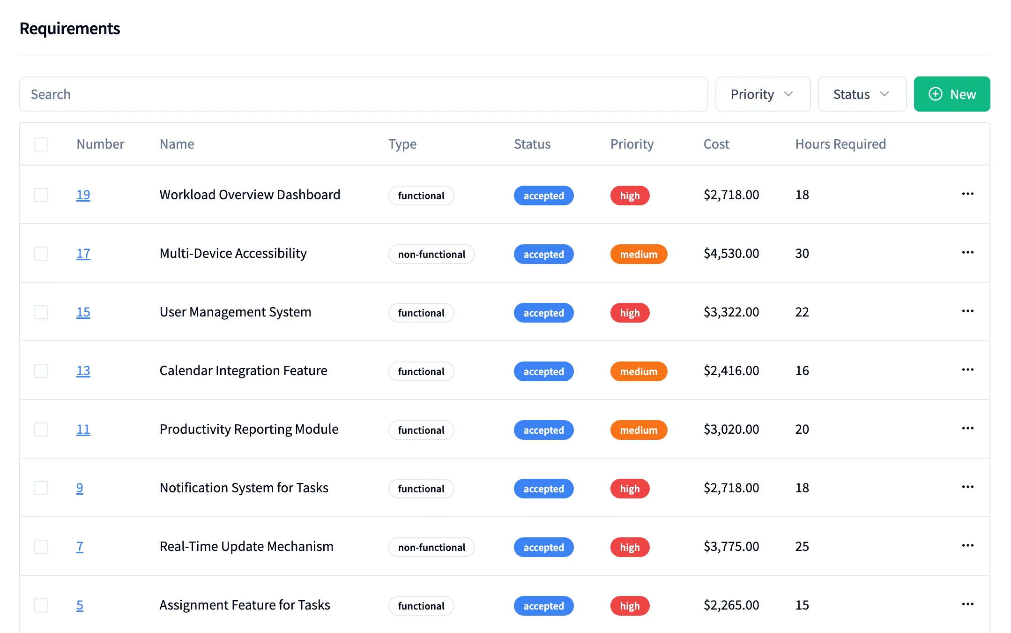This screenshot has width=1011, height=633.
Task: Open requirement number 17 link
Action: click(83, 254)
